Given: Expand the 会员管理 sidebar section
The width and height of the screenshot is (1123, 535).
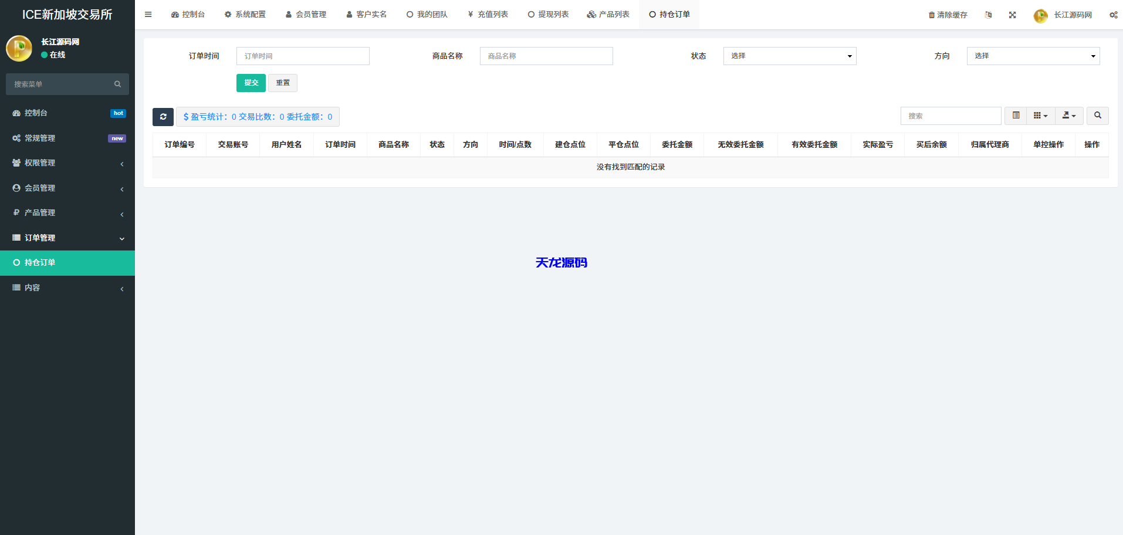Looking at the screenshot, I should [x=67, y=188].
